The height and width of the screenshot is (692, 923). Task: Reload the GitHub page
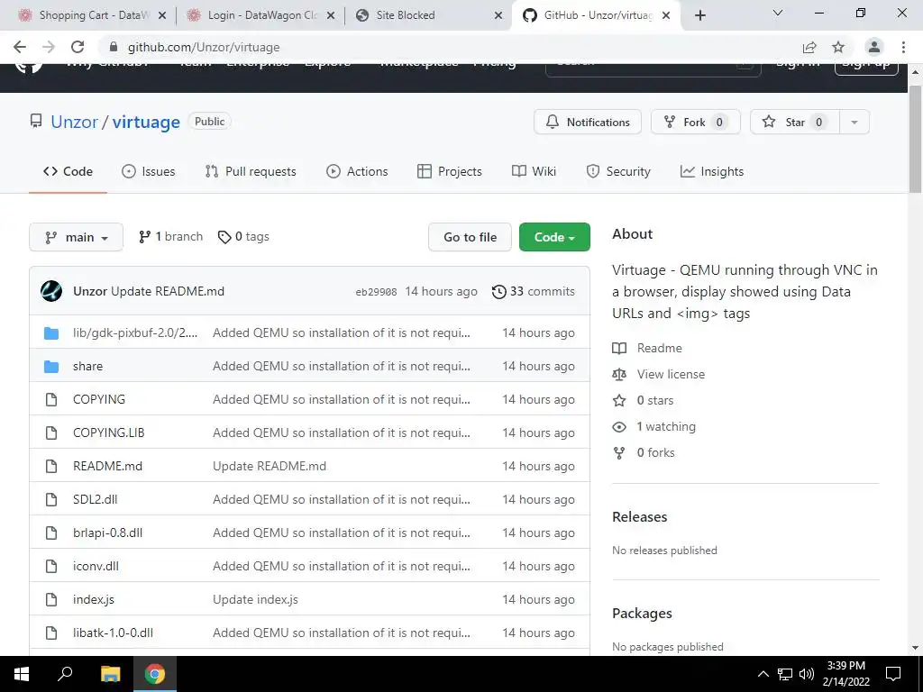point(78,47)
